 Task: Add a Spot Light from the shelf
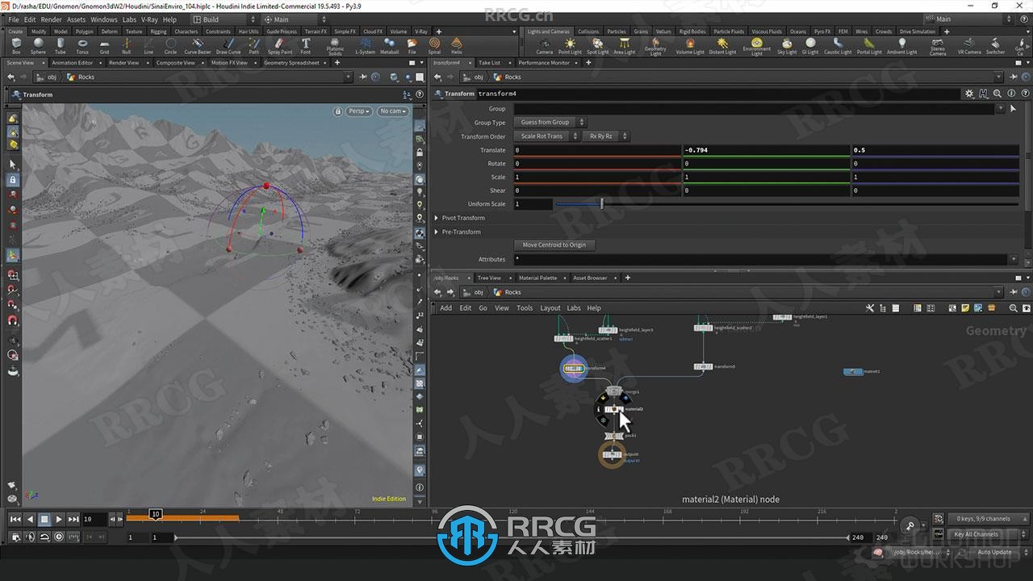tap(598, 46)
